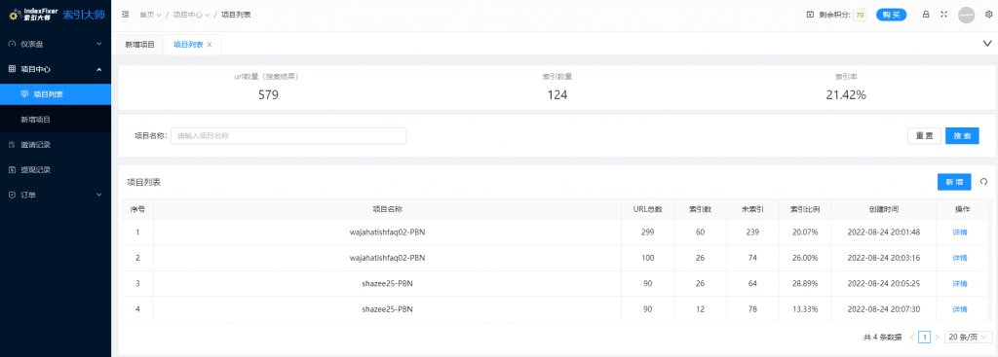Toggle the sidebar collapse hamburger icon

126,15
